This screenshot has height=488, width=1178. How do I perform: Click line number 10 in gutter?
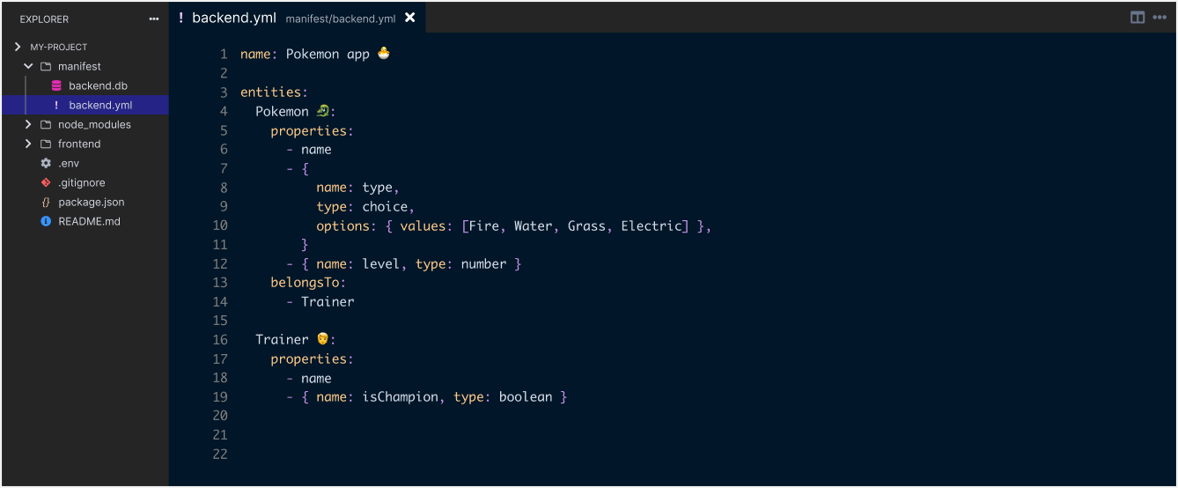[220, 226]
